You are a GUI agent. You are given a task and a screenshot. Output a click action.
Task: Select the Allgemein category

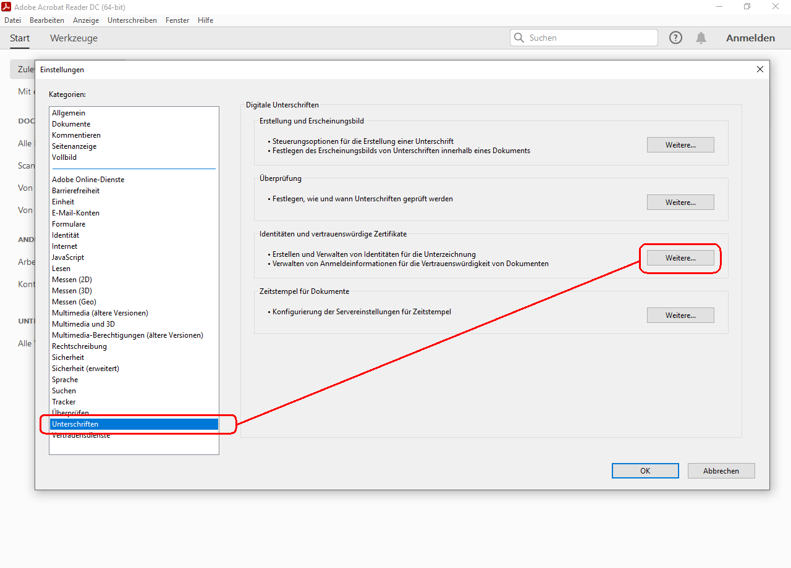(x=69, y=113)
